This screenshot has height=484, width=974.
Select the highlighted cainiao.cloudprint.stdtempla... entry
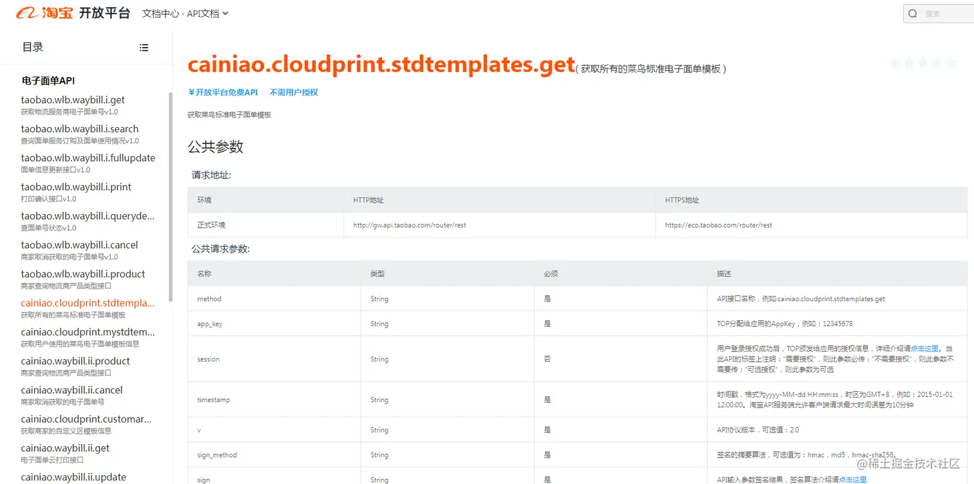(88, 303)
